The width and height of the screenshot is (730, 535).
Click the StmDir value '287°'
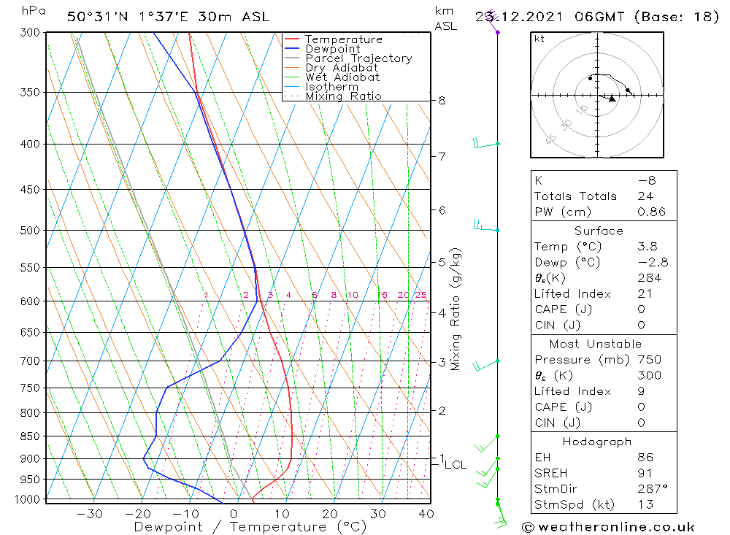(x=652, y=488)
